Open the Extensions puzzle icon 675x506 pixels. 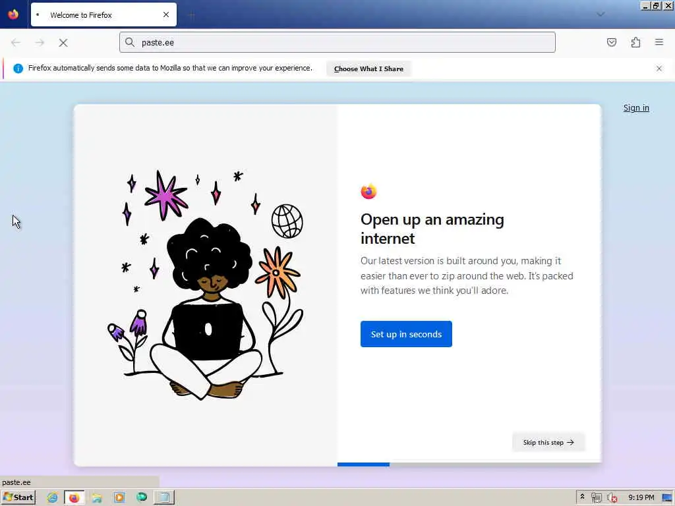635,42
